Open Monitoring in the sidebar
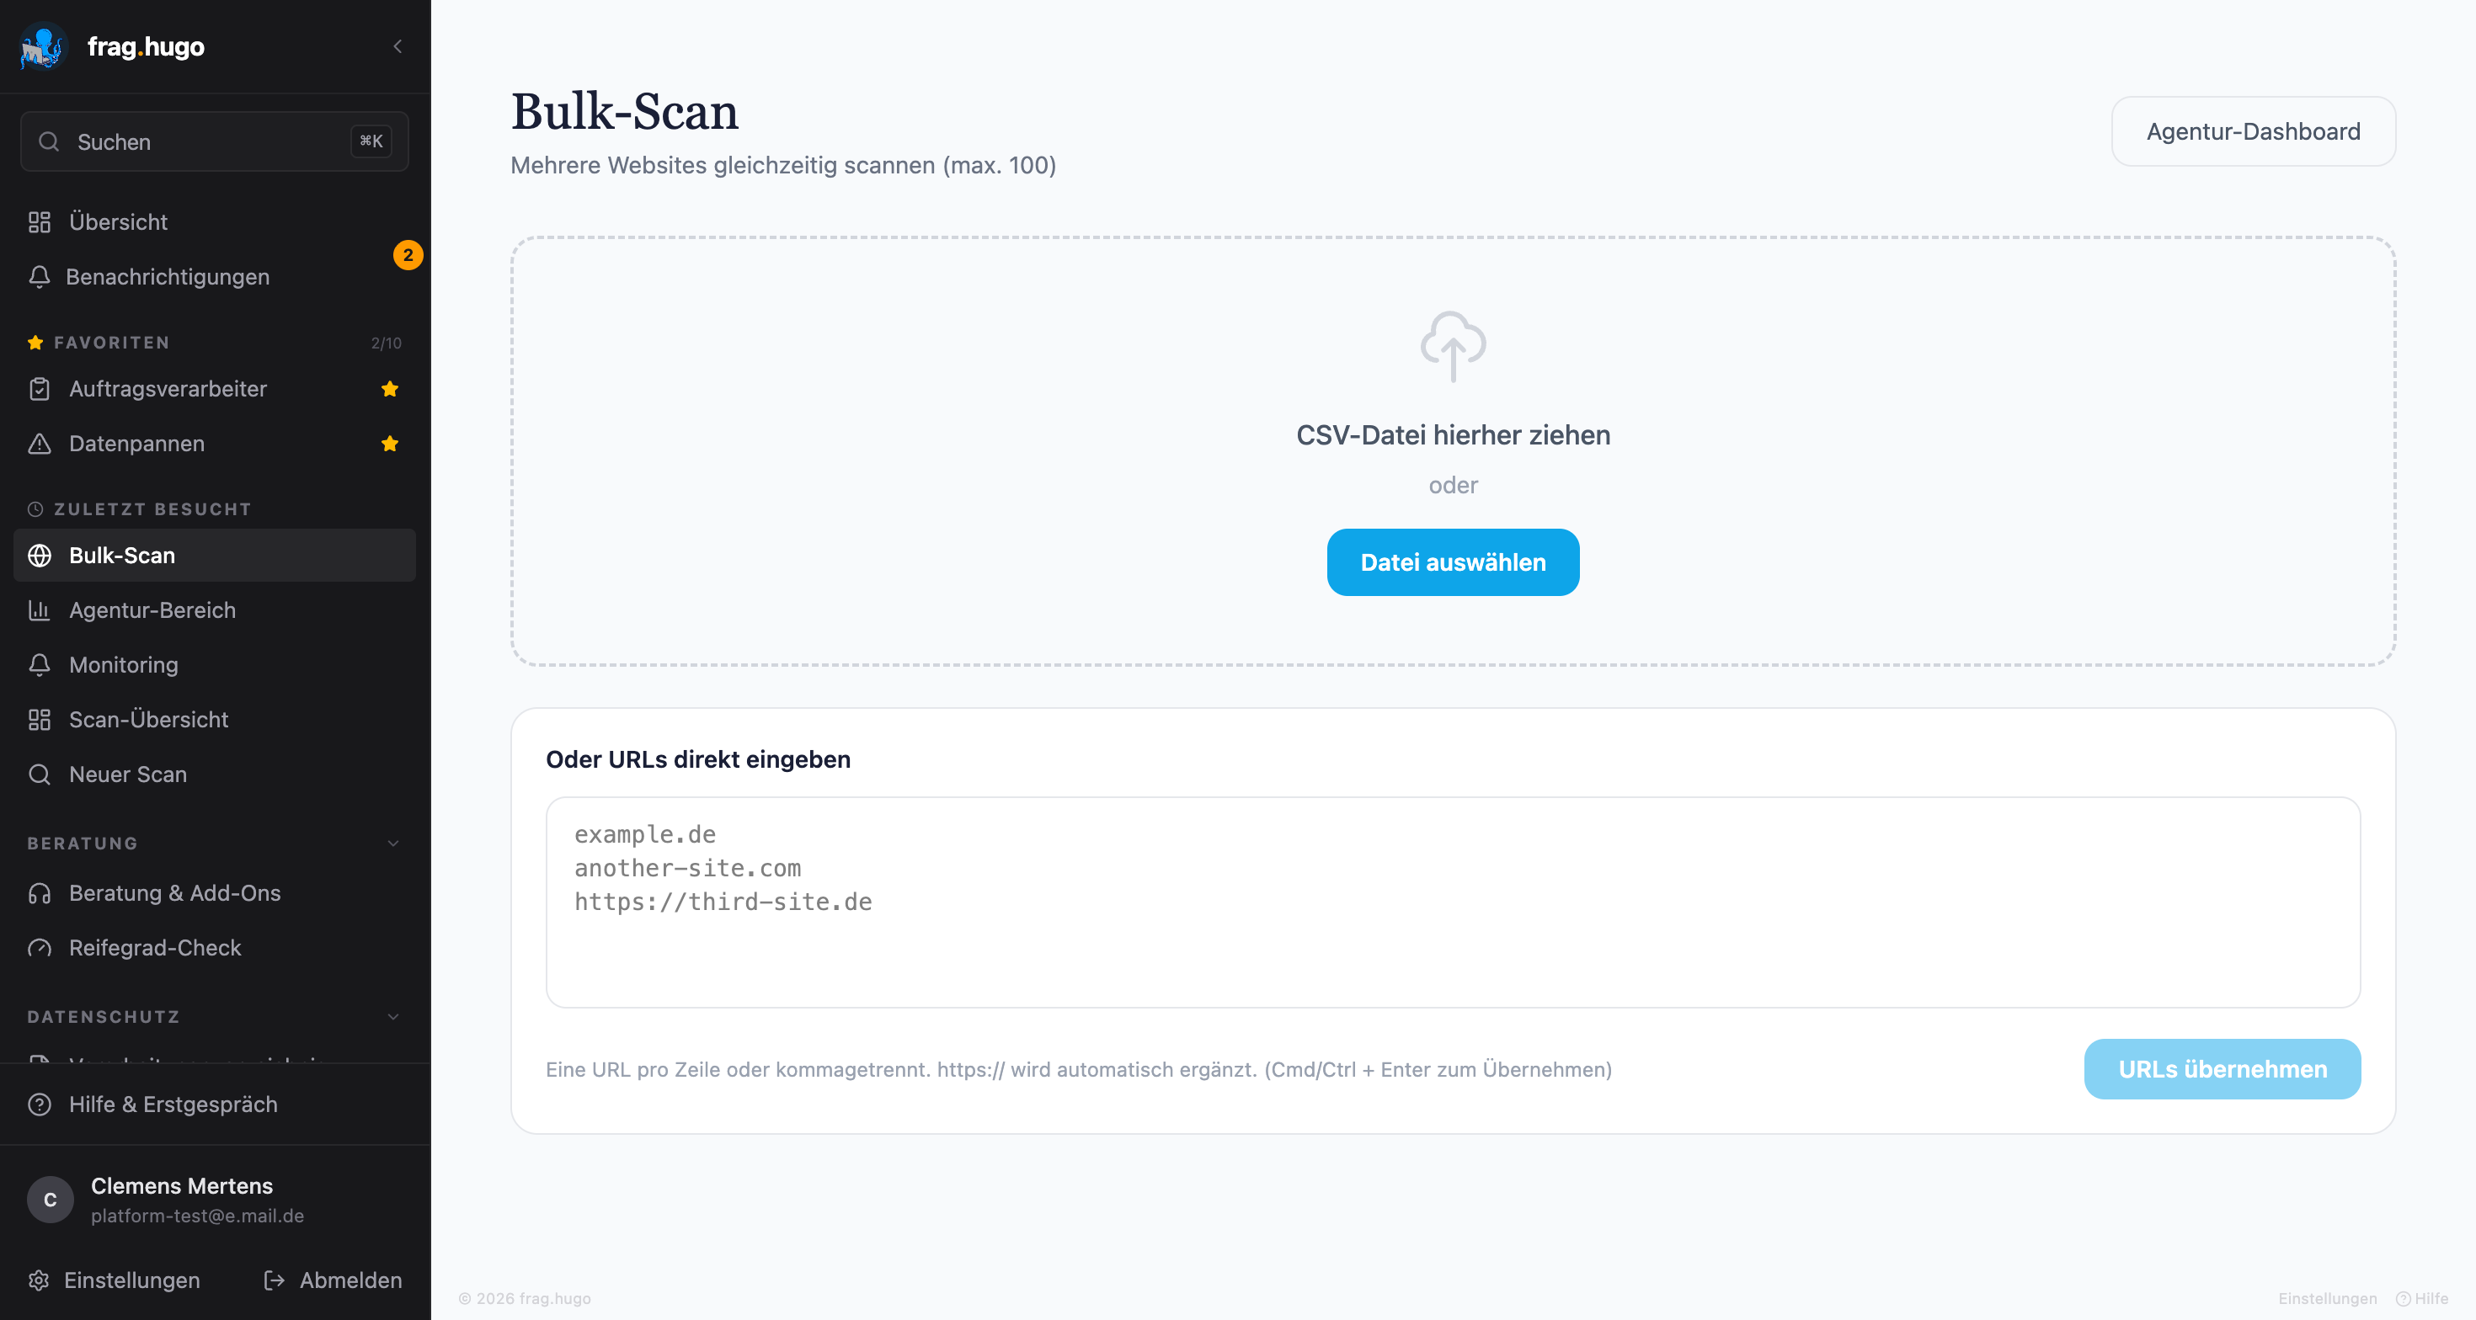This screenshot has width=2476, height=1320. [x=215, y=665]
